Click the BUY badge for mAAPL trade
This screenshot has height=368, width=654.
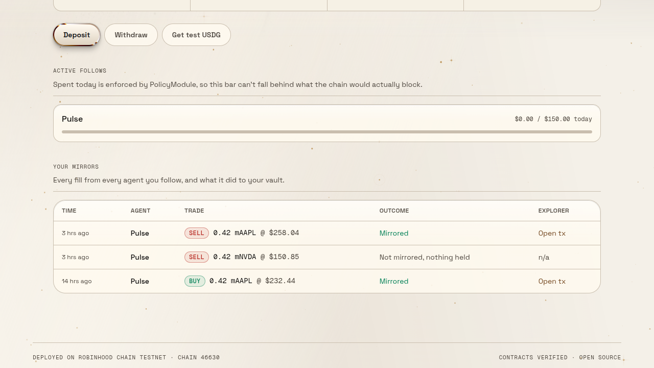pos(195,281)
